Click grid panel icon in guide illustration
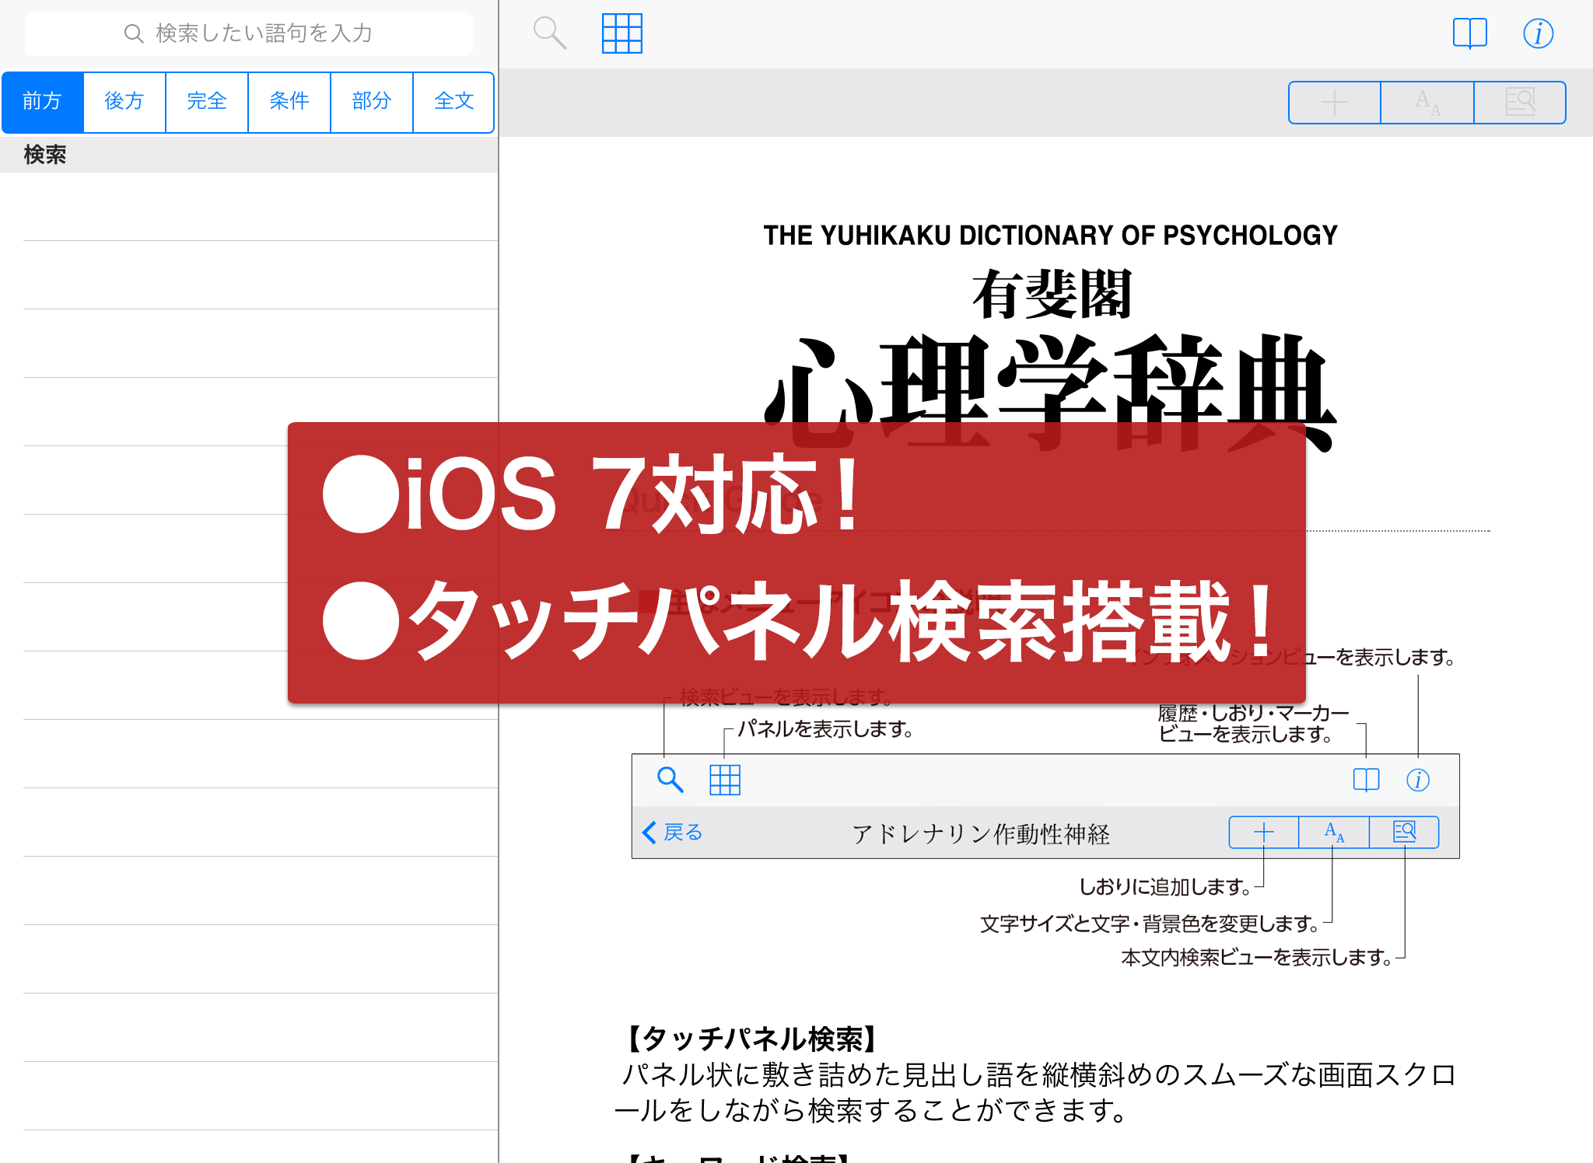This screenshot has width=1593, height=1163. 724,779
